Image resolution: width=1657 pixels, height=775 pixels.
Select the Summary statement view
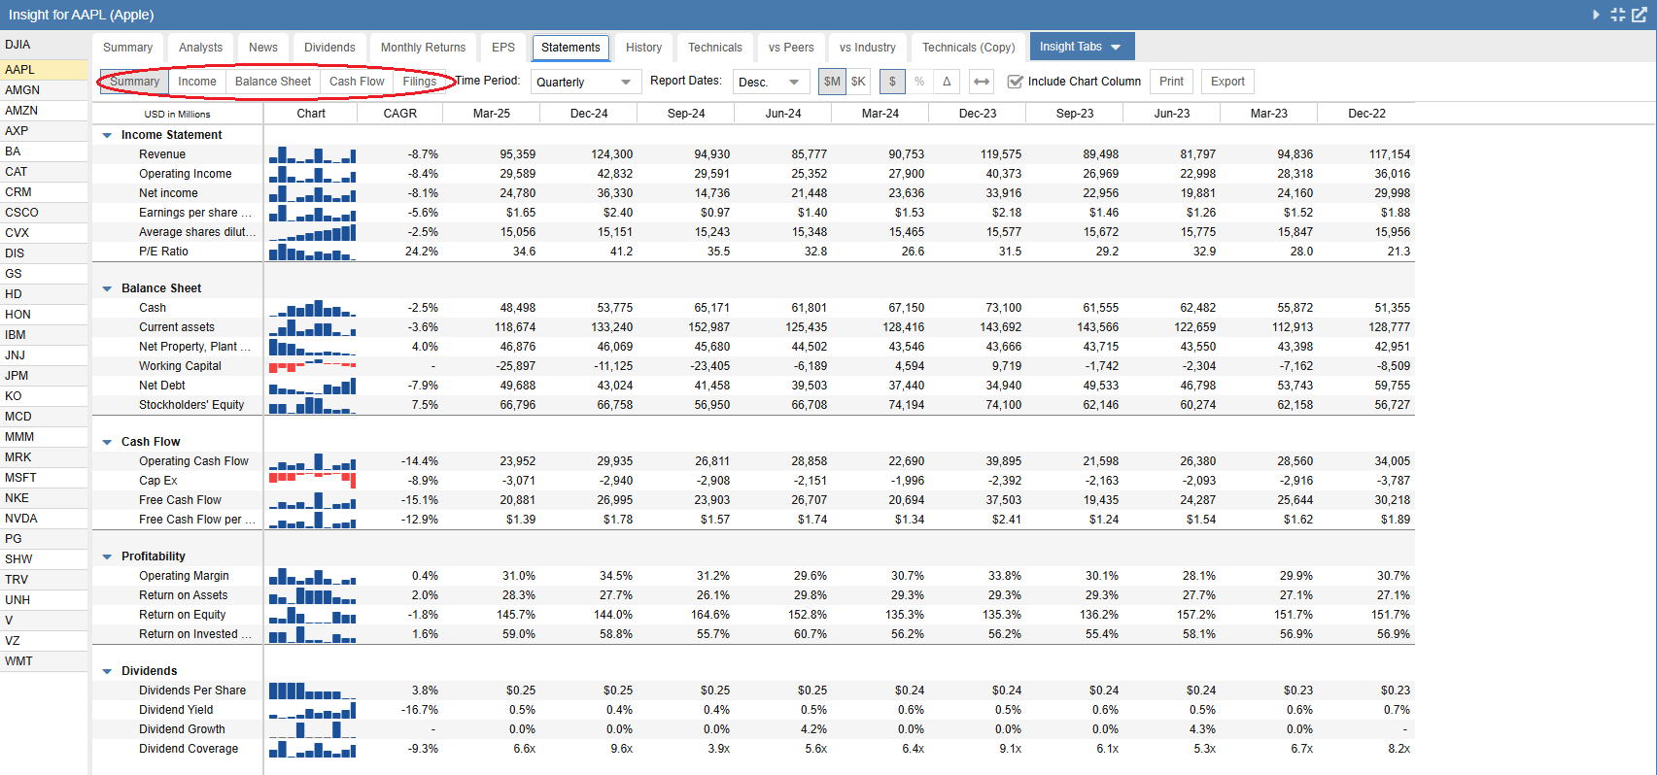[x=134, y=82]
